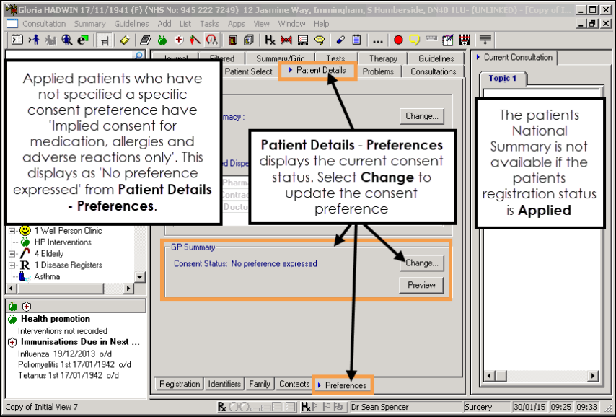Viewport: 616px width, 417px height.
Task: Click the red circle record toolbar icon
Action: pyautogui.click(x=397, y=40)
